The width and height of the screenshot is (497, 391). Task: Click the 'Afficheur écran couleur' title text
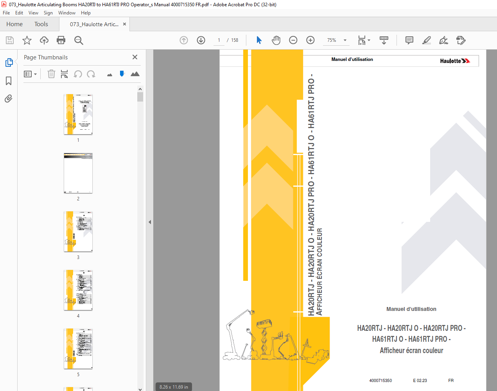point(411,350)
